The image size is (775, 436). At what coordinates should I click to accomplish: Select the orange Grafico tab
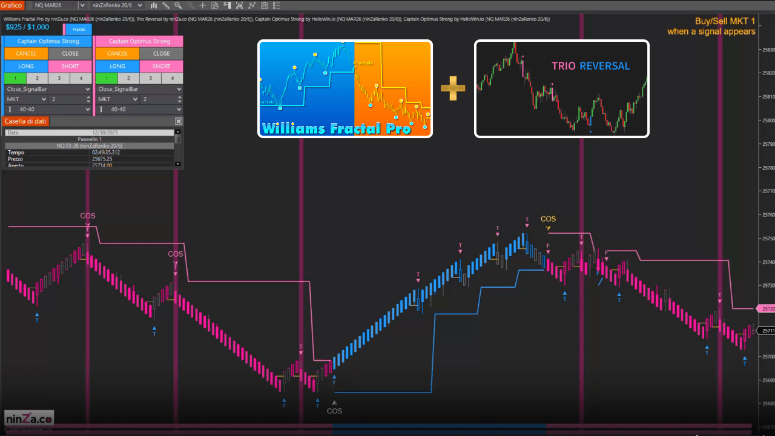pyautogui.click(x=11, y=5)
